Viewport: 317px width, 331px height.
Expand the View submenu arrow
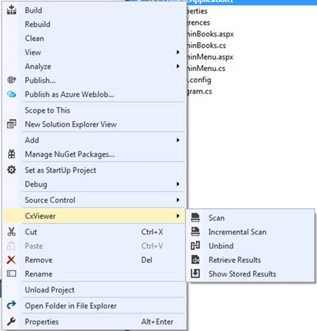coord(178,52)
